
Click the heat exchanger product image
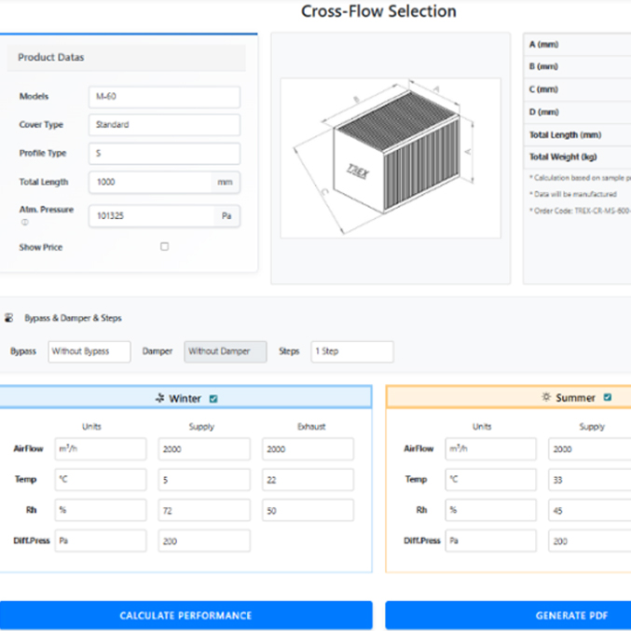pyautogui.click(x=391, y=157)
